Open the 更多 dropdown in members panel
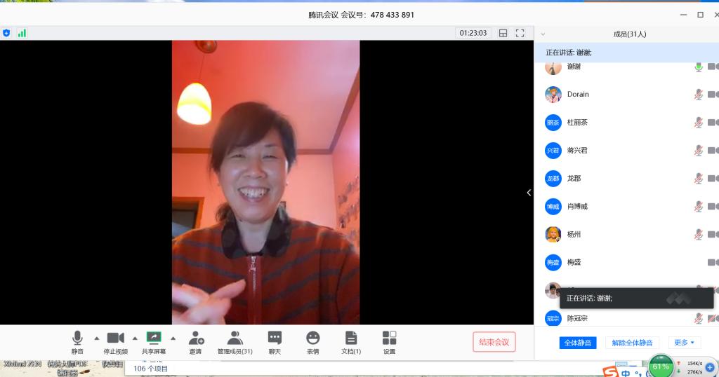719x377 pixels. (684, 343)
